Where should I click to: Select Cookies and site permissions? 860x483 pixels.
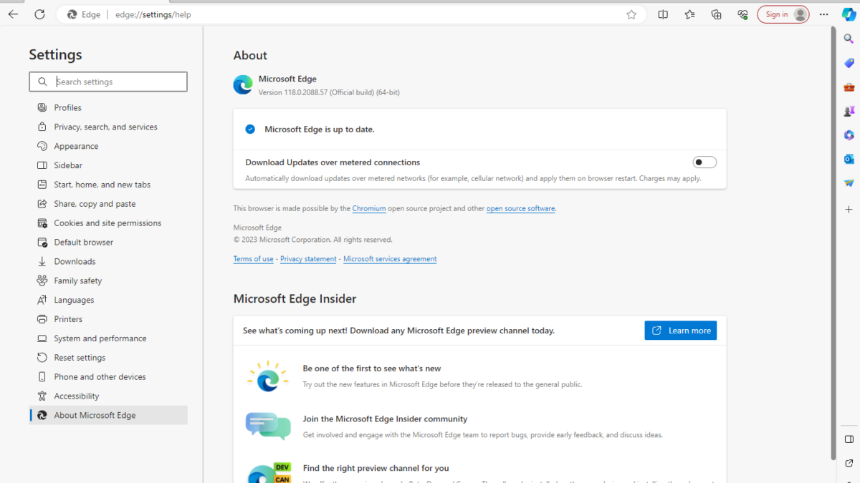tap(107, 223)
